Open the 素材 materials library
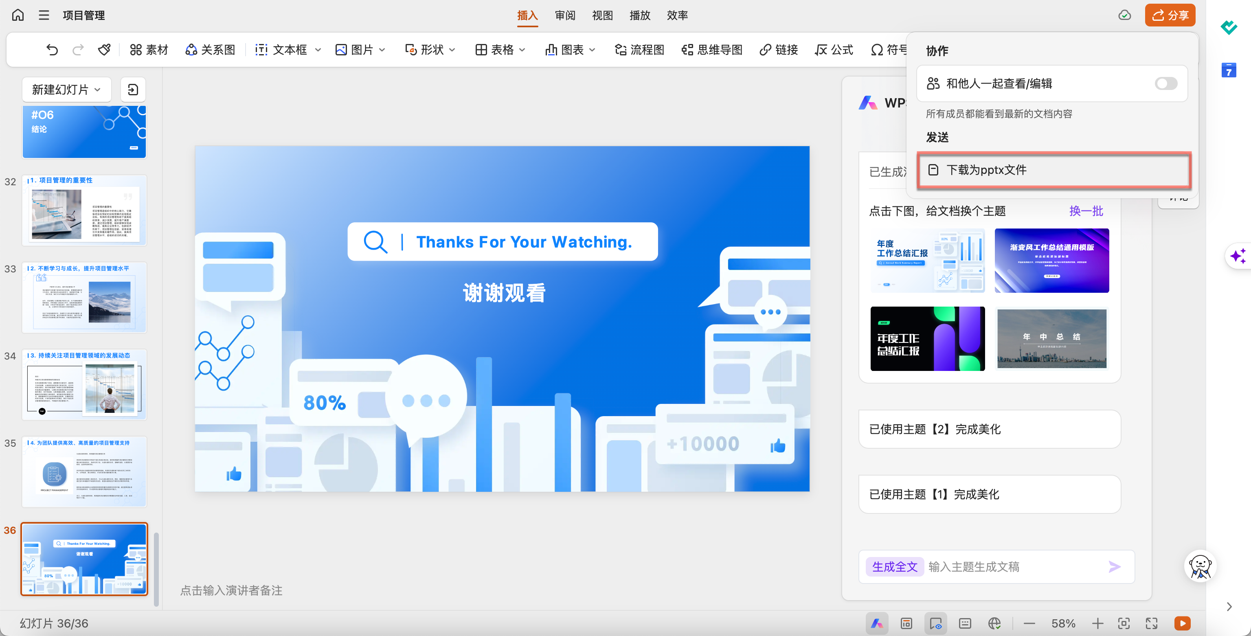 tap(149, 50)
